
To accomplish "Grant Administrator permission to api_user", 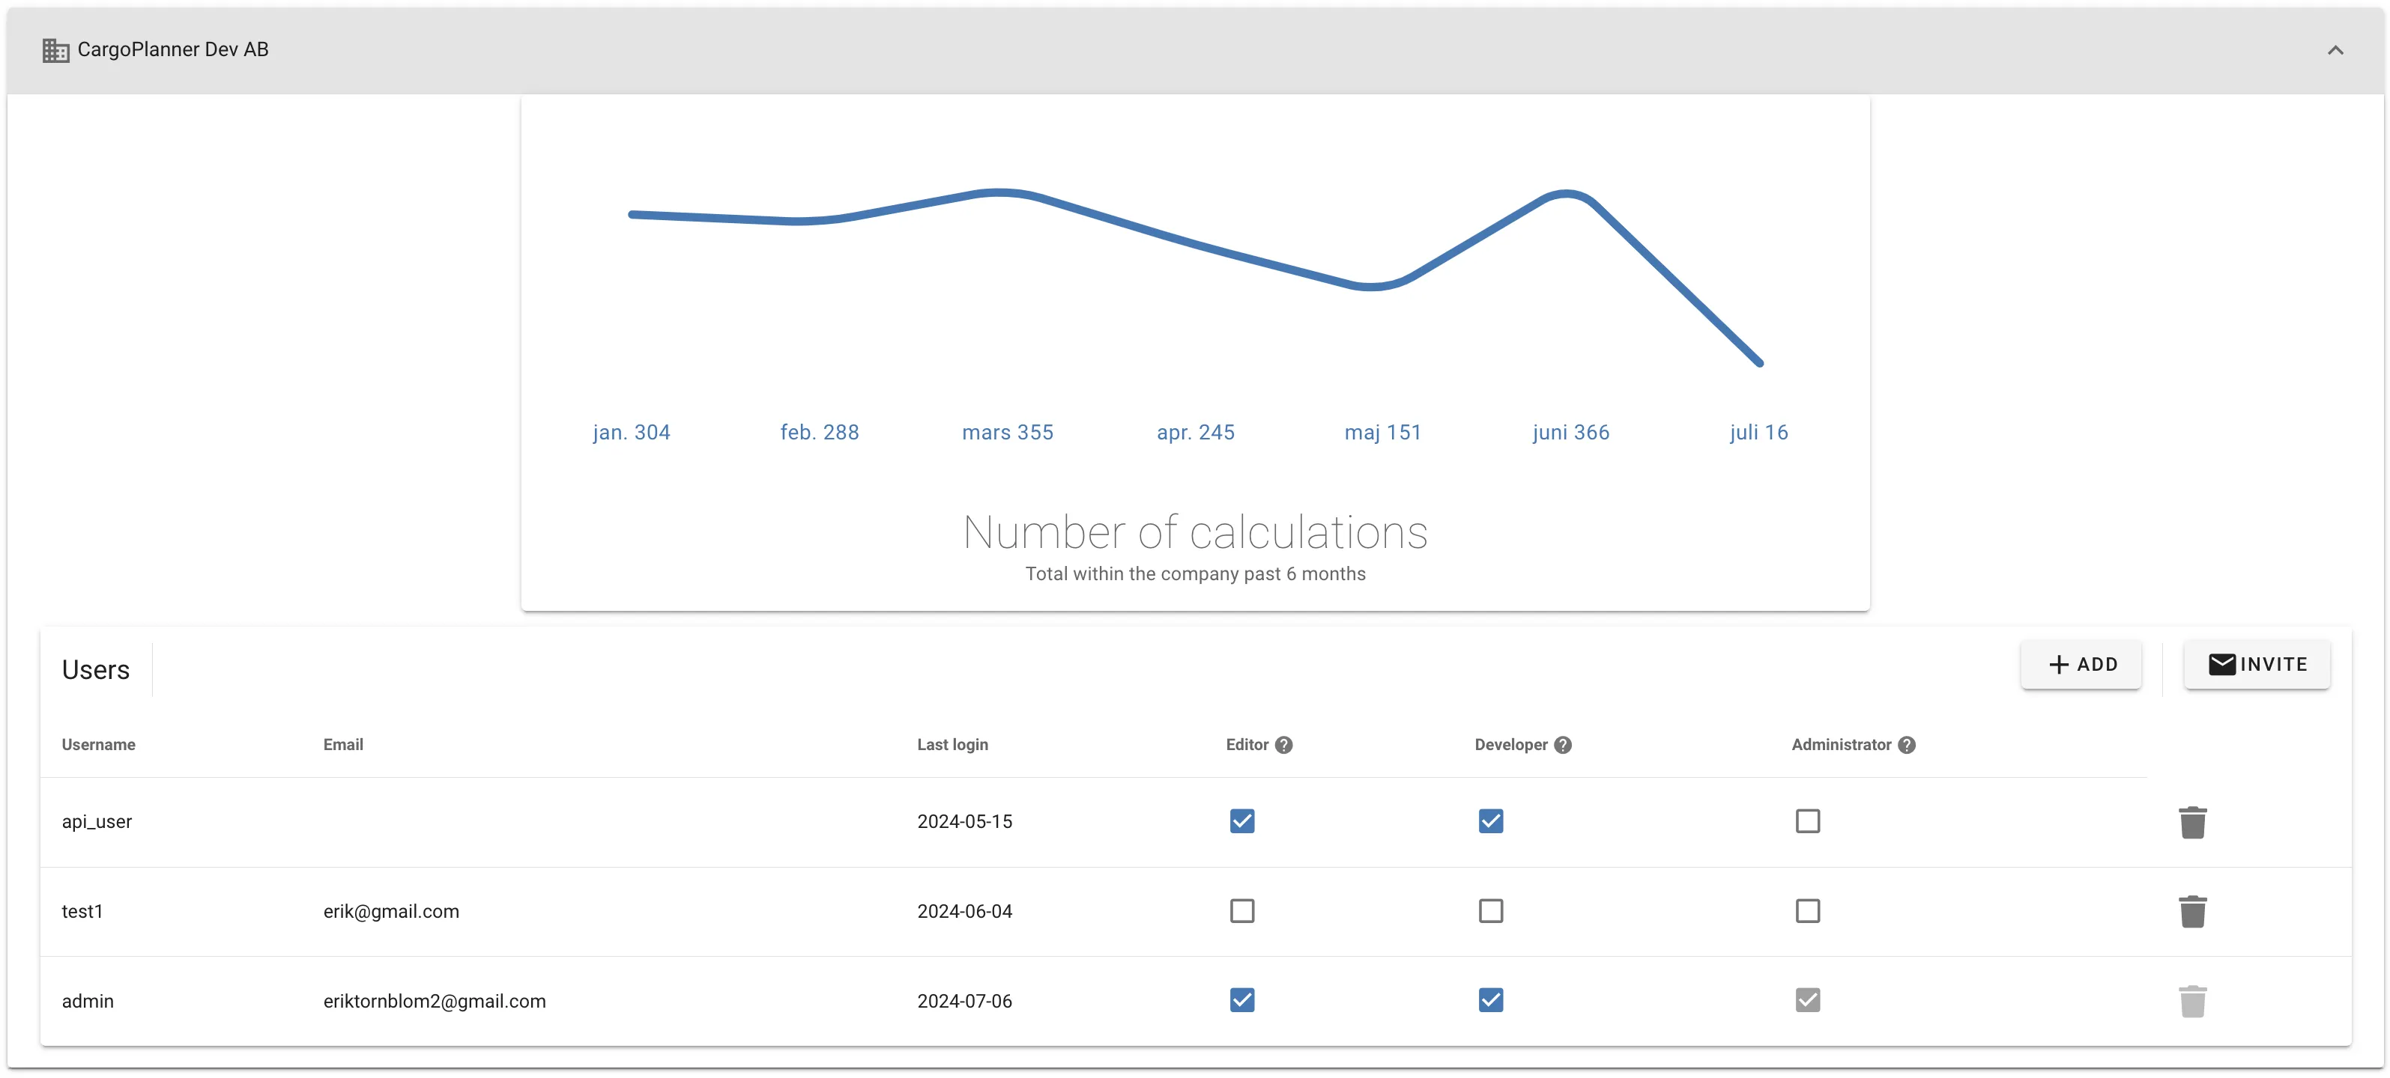I will pos(1807,821).
